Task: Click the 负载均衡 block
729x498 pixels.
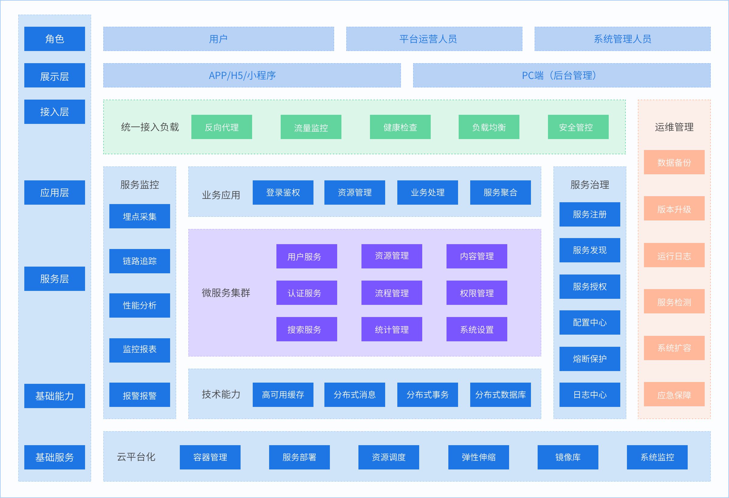Action: [489, 127]
